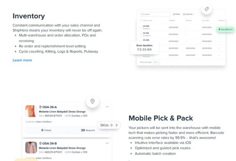The height and width of the screenshot is (161, 236).
Task: Open three-dot menu for OS4-39-B
Action: click(107, 143)
